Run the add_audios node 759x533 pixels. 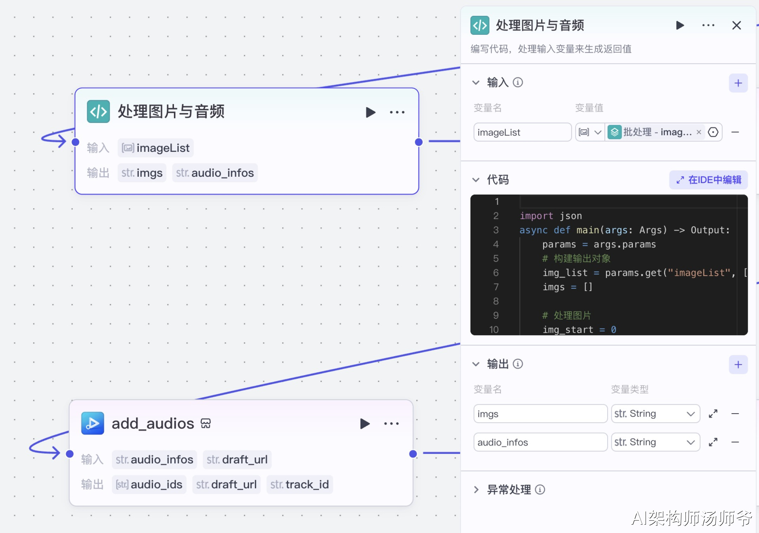pos(365,424)
